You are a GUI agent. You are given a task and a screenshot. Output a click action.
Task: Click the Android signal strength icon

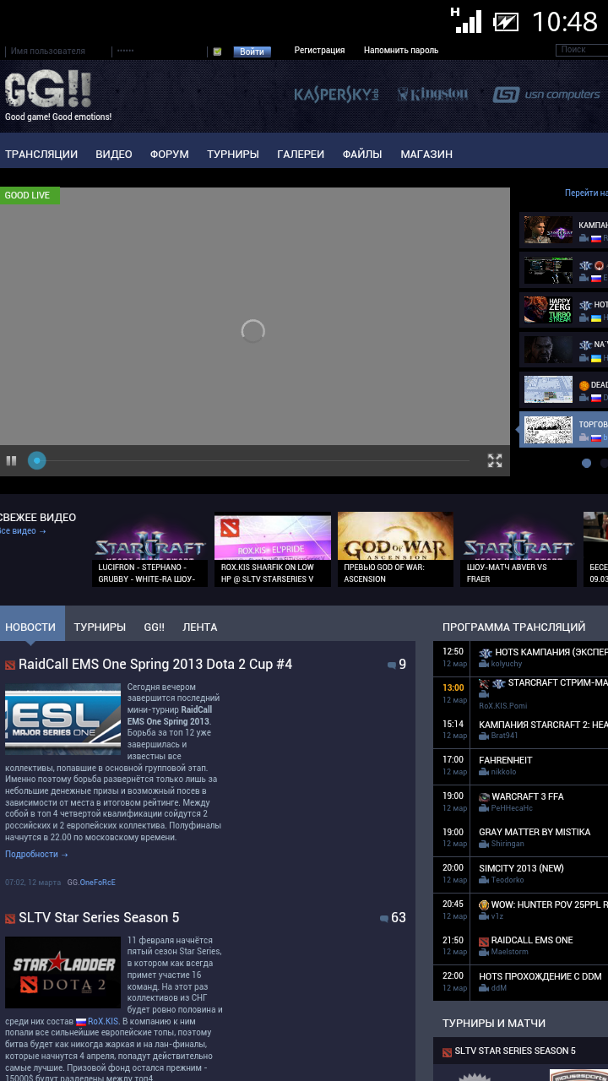click(466, 20)
